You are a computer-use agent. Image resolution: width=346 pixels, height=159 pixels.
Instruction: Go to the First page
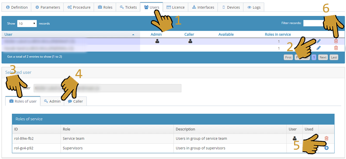(x=289, y=57)
